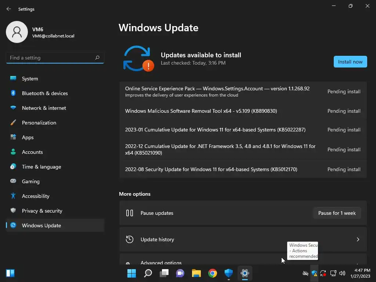Open File Explorer from the taskbar
Viewport: 376px width, 282px height.
196,273
